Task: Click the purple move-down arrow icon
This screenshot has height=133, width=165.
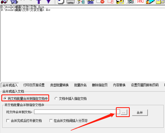Action: tap(48, 2)
